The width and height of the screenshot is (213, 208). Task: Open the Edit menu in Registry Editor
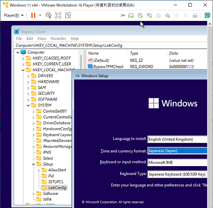pos(30,38)
